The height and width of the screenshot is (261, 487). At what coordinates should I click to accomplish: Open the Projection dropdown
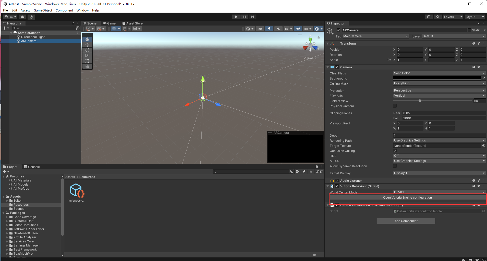pos(439,90)
